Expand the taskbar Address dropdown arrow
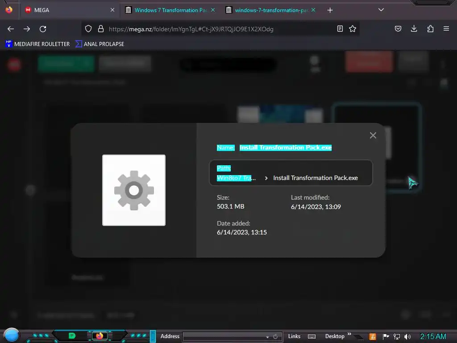The image size is (457, 343). [267, 337]
